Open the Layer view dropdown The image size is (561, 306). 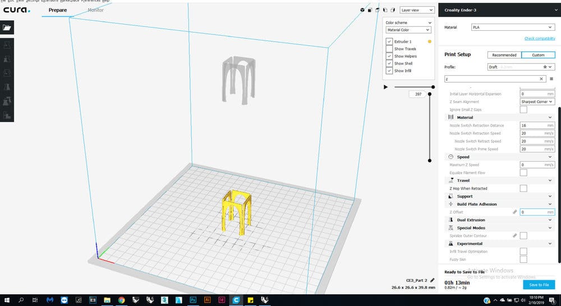(417, 10)
